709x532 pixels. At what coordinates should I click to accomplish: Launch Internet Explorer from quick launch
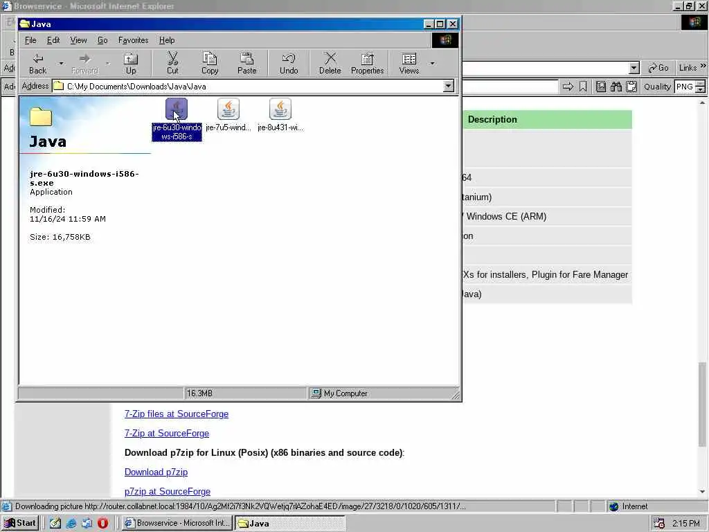pyautogui.click(x=71, y=523)
